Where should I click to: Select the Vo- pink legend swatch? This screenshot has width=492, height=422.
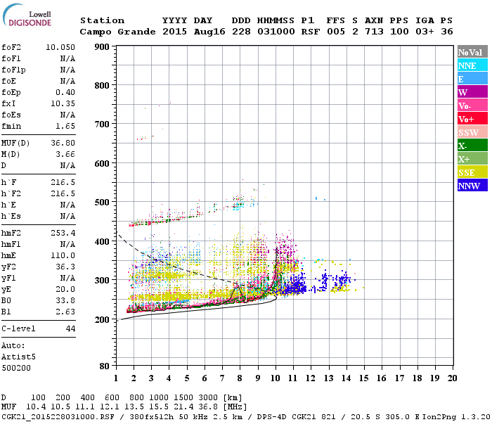click(472, 105)
